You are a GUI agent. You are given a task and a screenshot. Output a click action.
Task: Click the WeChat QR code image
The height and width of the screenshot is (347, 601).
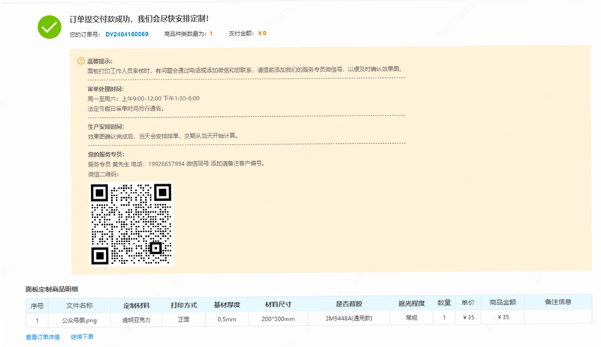tap(131, 224)
